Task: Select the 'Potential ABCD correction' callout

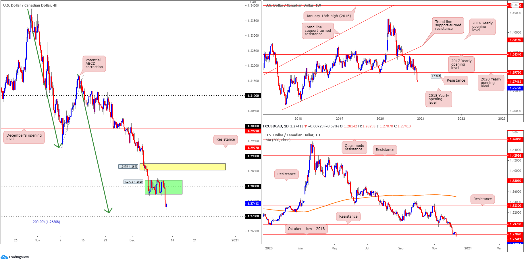Action: pyautogui.click(x=94, y=64)
